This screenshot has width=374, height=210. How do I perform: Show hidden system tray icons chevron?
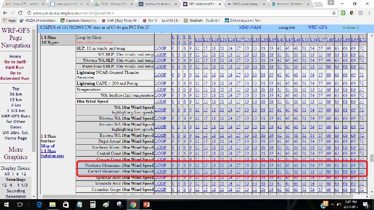[332, 205]
